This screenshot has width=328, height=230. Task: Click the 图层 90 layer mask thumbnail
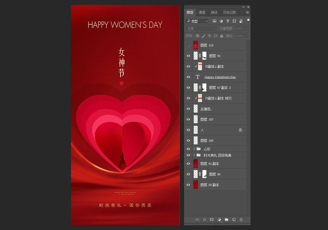coord(204,174)
